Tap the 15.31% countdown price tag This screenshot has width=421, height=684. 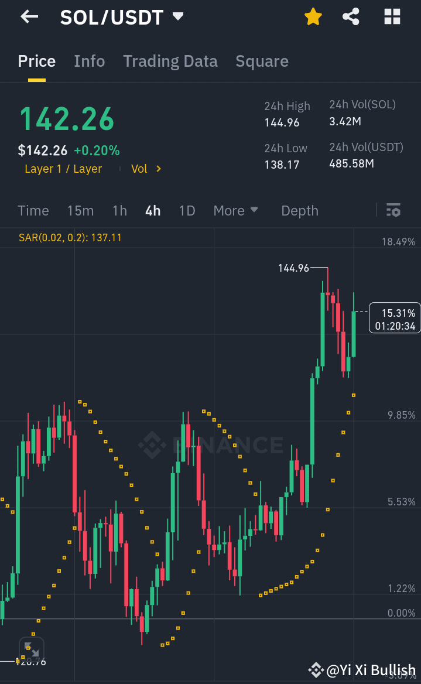[393, 318]
